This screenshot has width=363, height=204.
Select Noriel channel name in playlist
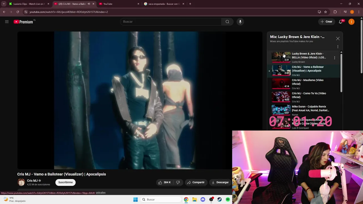click(x=295, y=115)
